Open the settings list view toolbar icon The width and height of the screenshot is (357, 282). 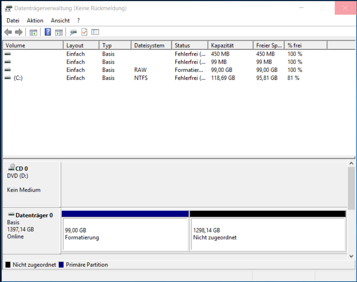point(95,32)
